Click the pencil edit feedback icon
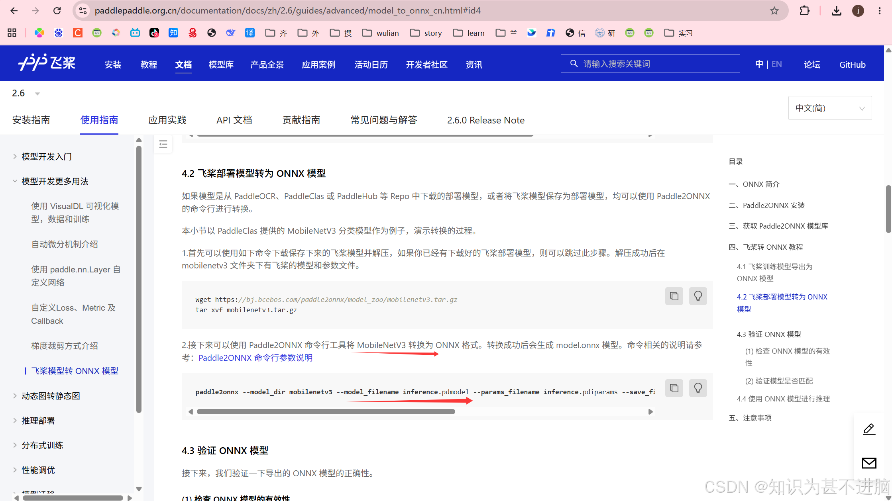Image resolution: width=892 pixels, height=501 pixels. click(869, 429)
